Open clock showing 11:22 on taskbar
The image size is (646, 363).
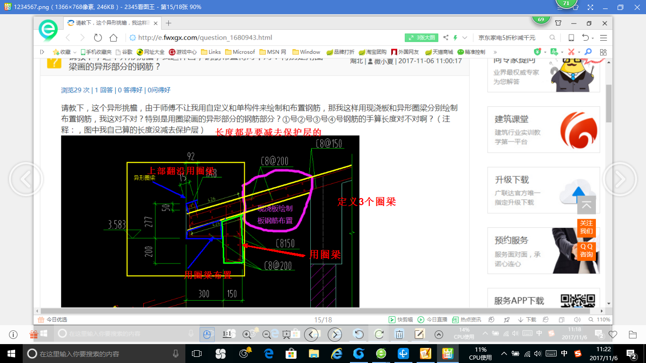(603, 354)
